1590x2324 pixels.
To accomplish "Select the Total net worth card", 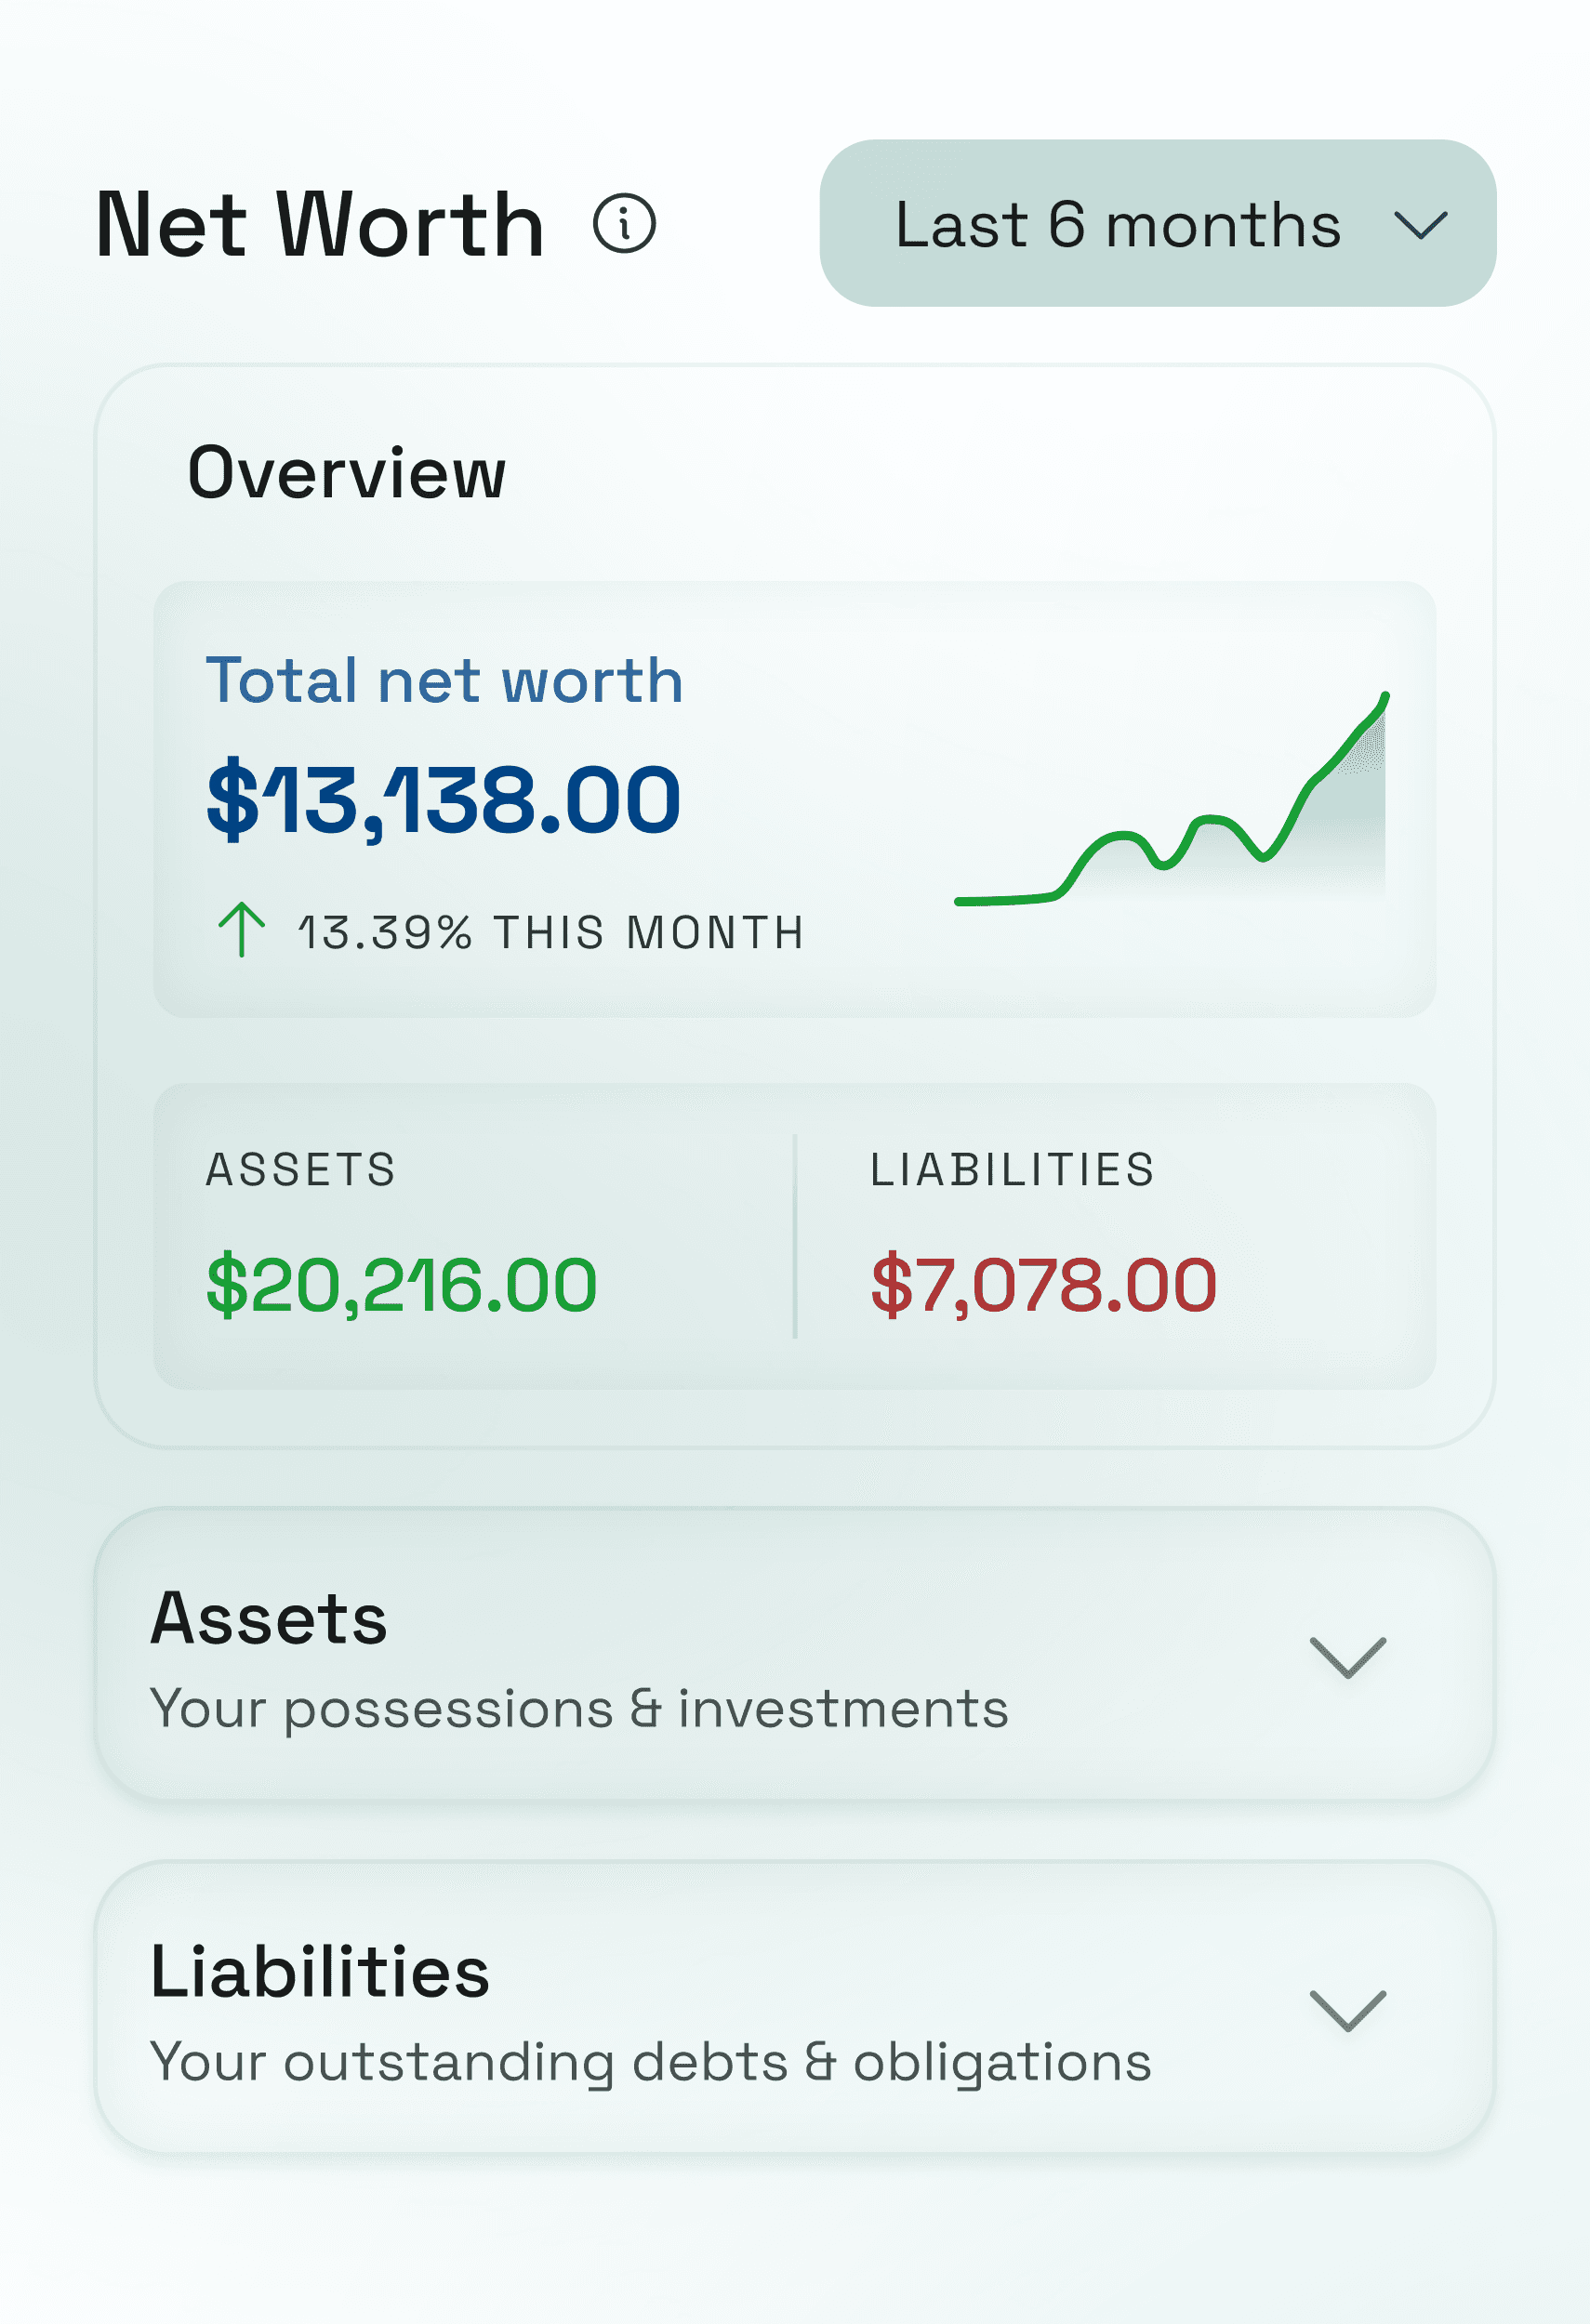I will (x=795, y=800).
